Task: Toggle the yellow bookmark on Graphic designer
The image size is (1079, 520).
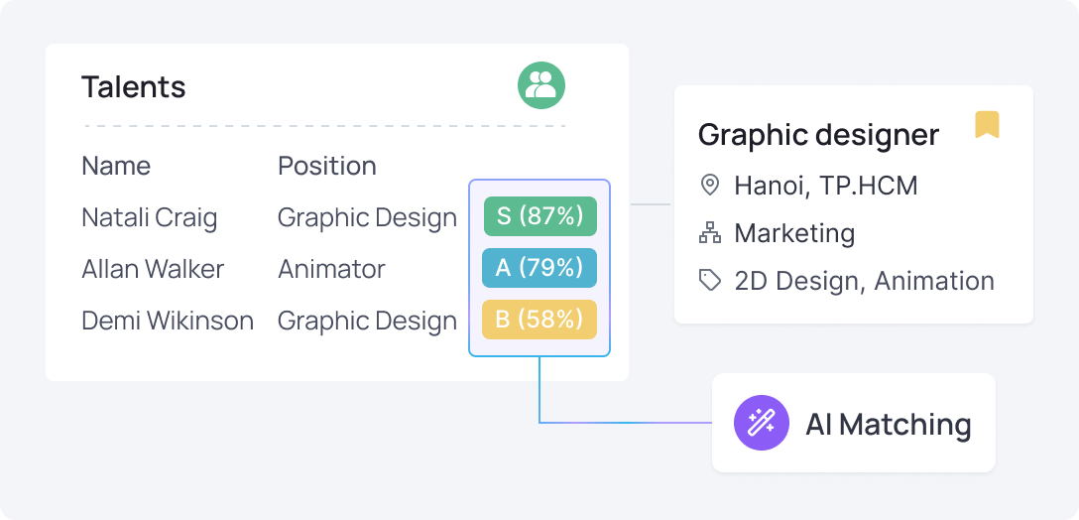Action: (987, 125)
